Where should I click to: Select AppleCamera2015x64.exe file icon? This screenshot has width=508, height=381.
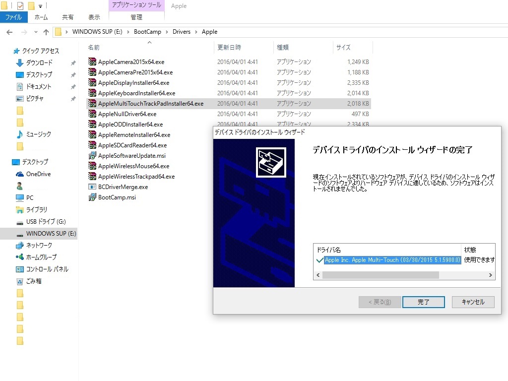tap(92, 62)
